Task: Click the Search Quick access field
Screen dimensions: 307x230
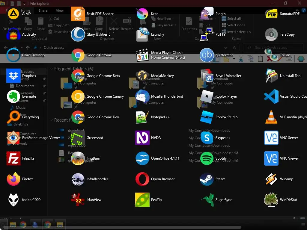Action: click(x=273, y=48)
